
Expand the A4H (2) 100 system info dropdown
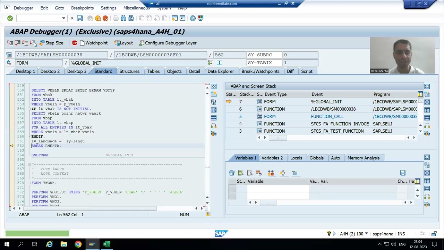[366, 234]
